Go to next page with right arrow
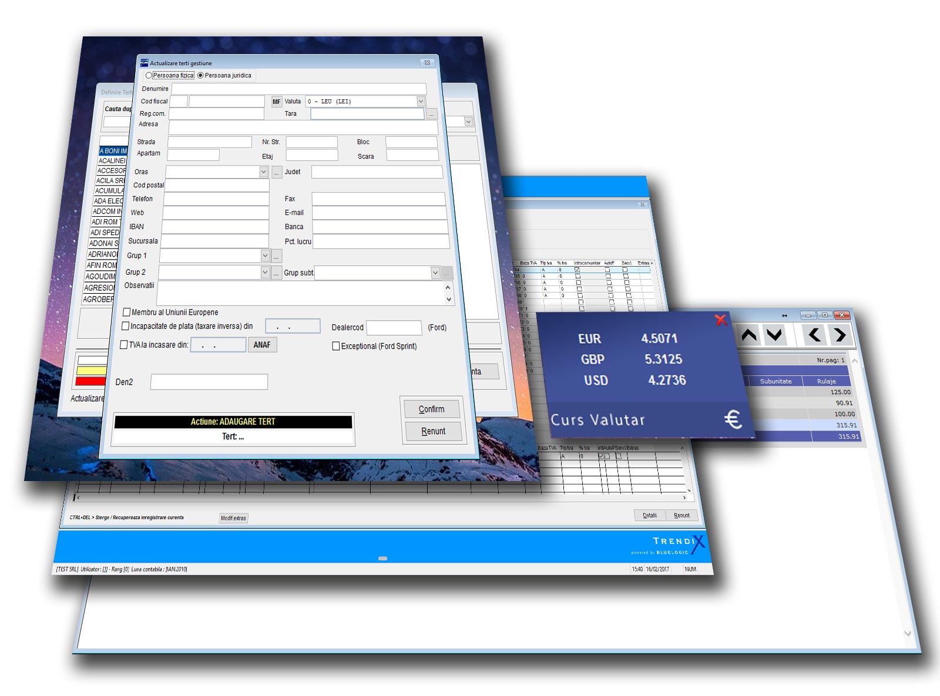 pyautogui.click(x=840, y=335)
